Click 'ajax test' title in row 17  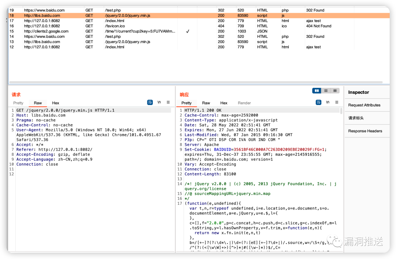(313, 21)
